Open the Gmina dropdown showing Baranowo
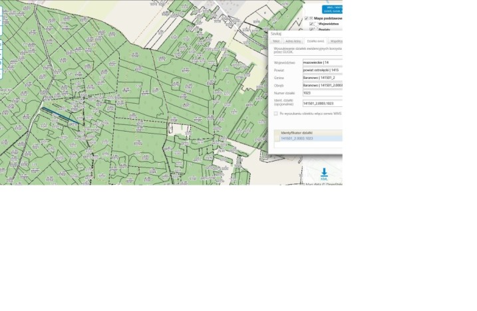477x311 pixels. click(322, 78)
